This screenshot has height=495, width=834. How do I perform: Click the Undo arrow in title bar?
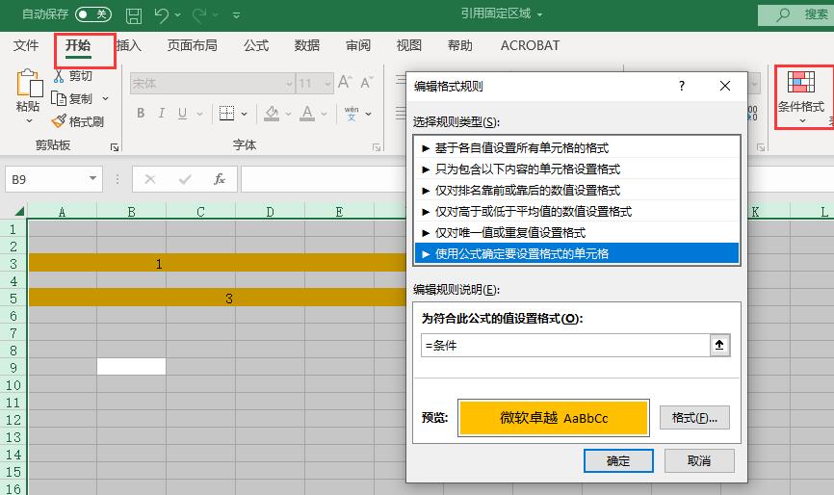pyautogui.click(x=162, y=15)
